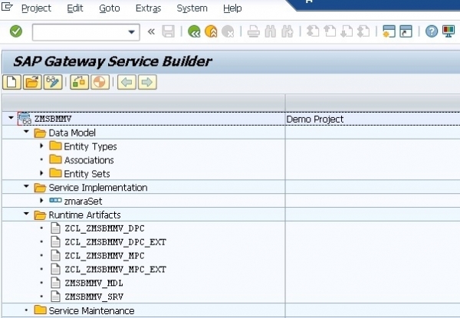460x318 pixels.
Task: Click the menu bar window icon at far left
Action: tap(7, 7)
